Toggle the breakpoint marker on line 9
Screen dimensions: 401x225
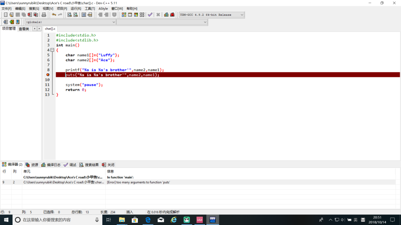click(x=48, y=75)
